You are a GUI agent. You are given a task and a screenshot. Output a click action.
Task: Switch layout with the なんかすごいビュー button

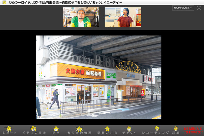[x=183, y=8]
